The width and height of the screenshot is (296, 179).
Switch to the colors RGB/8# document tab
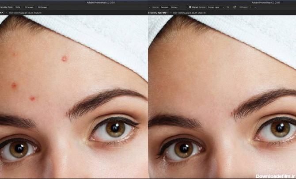point(157,13)
